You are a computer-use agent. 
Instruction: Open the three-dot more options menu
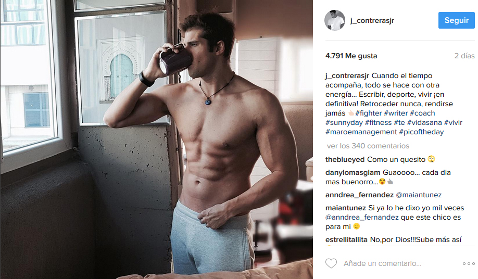click(469, 263)
